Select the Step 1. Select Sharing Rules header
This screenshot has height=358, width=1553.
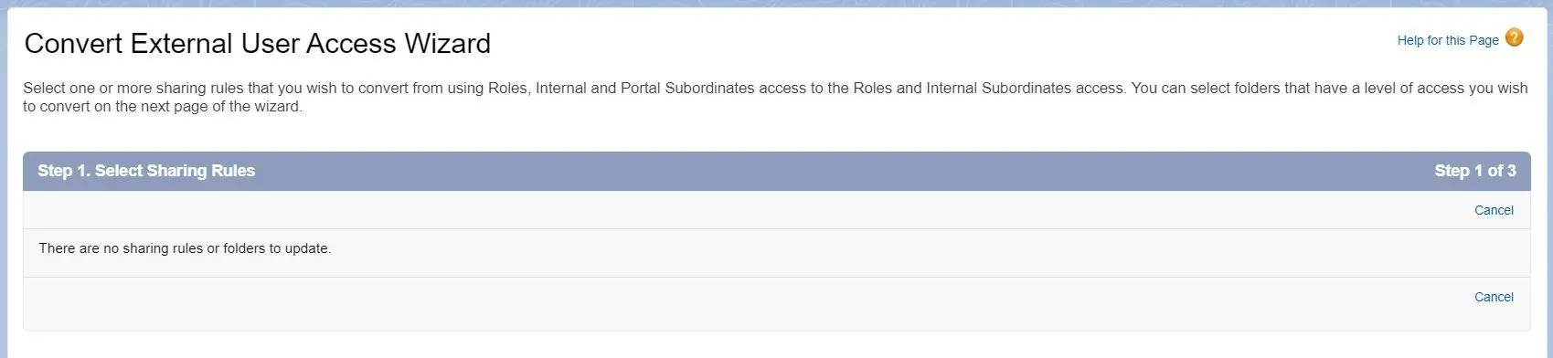pyautogui.click(x=146, y=171)
